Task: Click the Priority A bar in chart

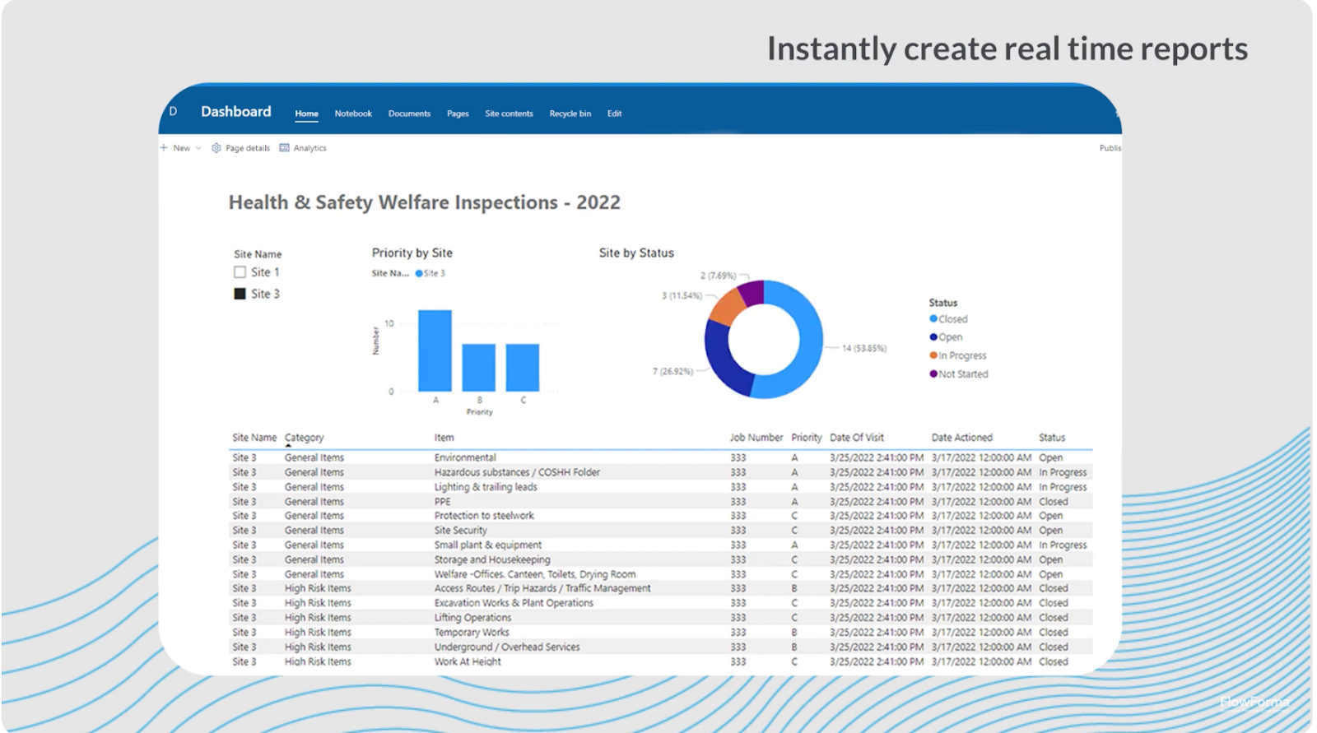Action: [435, 350]
